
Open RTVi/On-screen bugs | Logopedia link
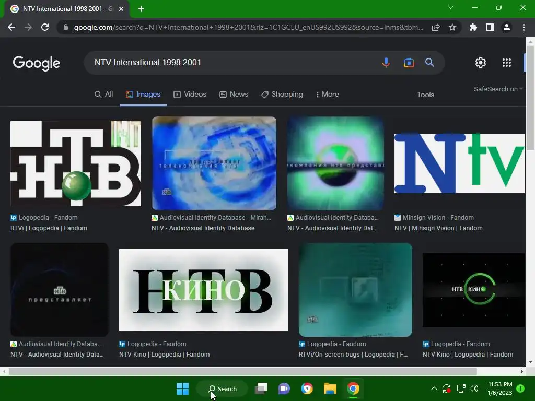pos(353,355)
